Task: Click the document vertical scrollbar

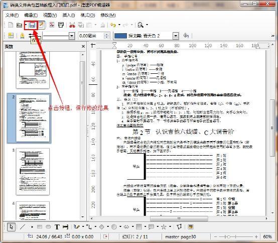Action: point(272,128)
